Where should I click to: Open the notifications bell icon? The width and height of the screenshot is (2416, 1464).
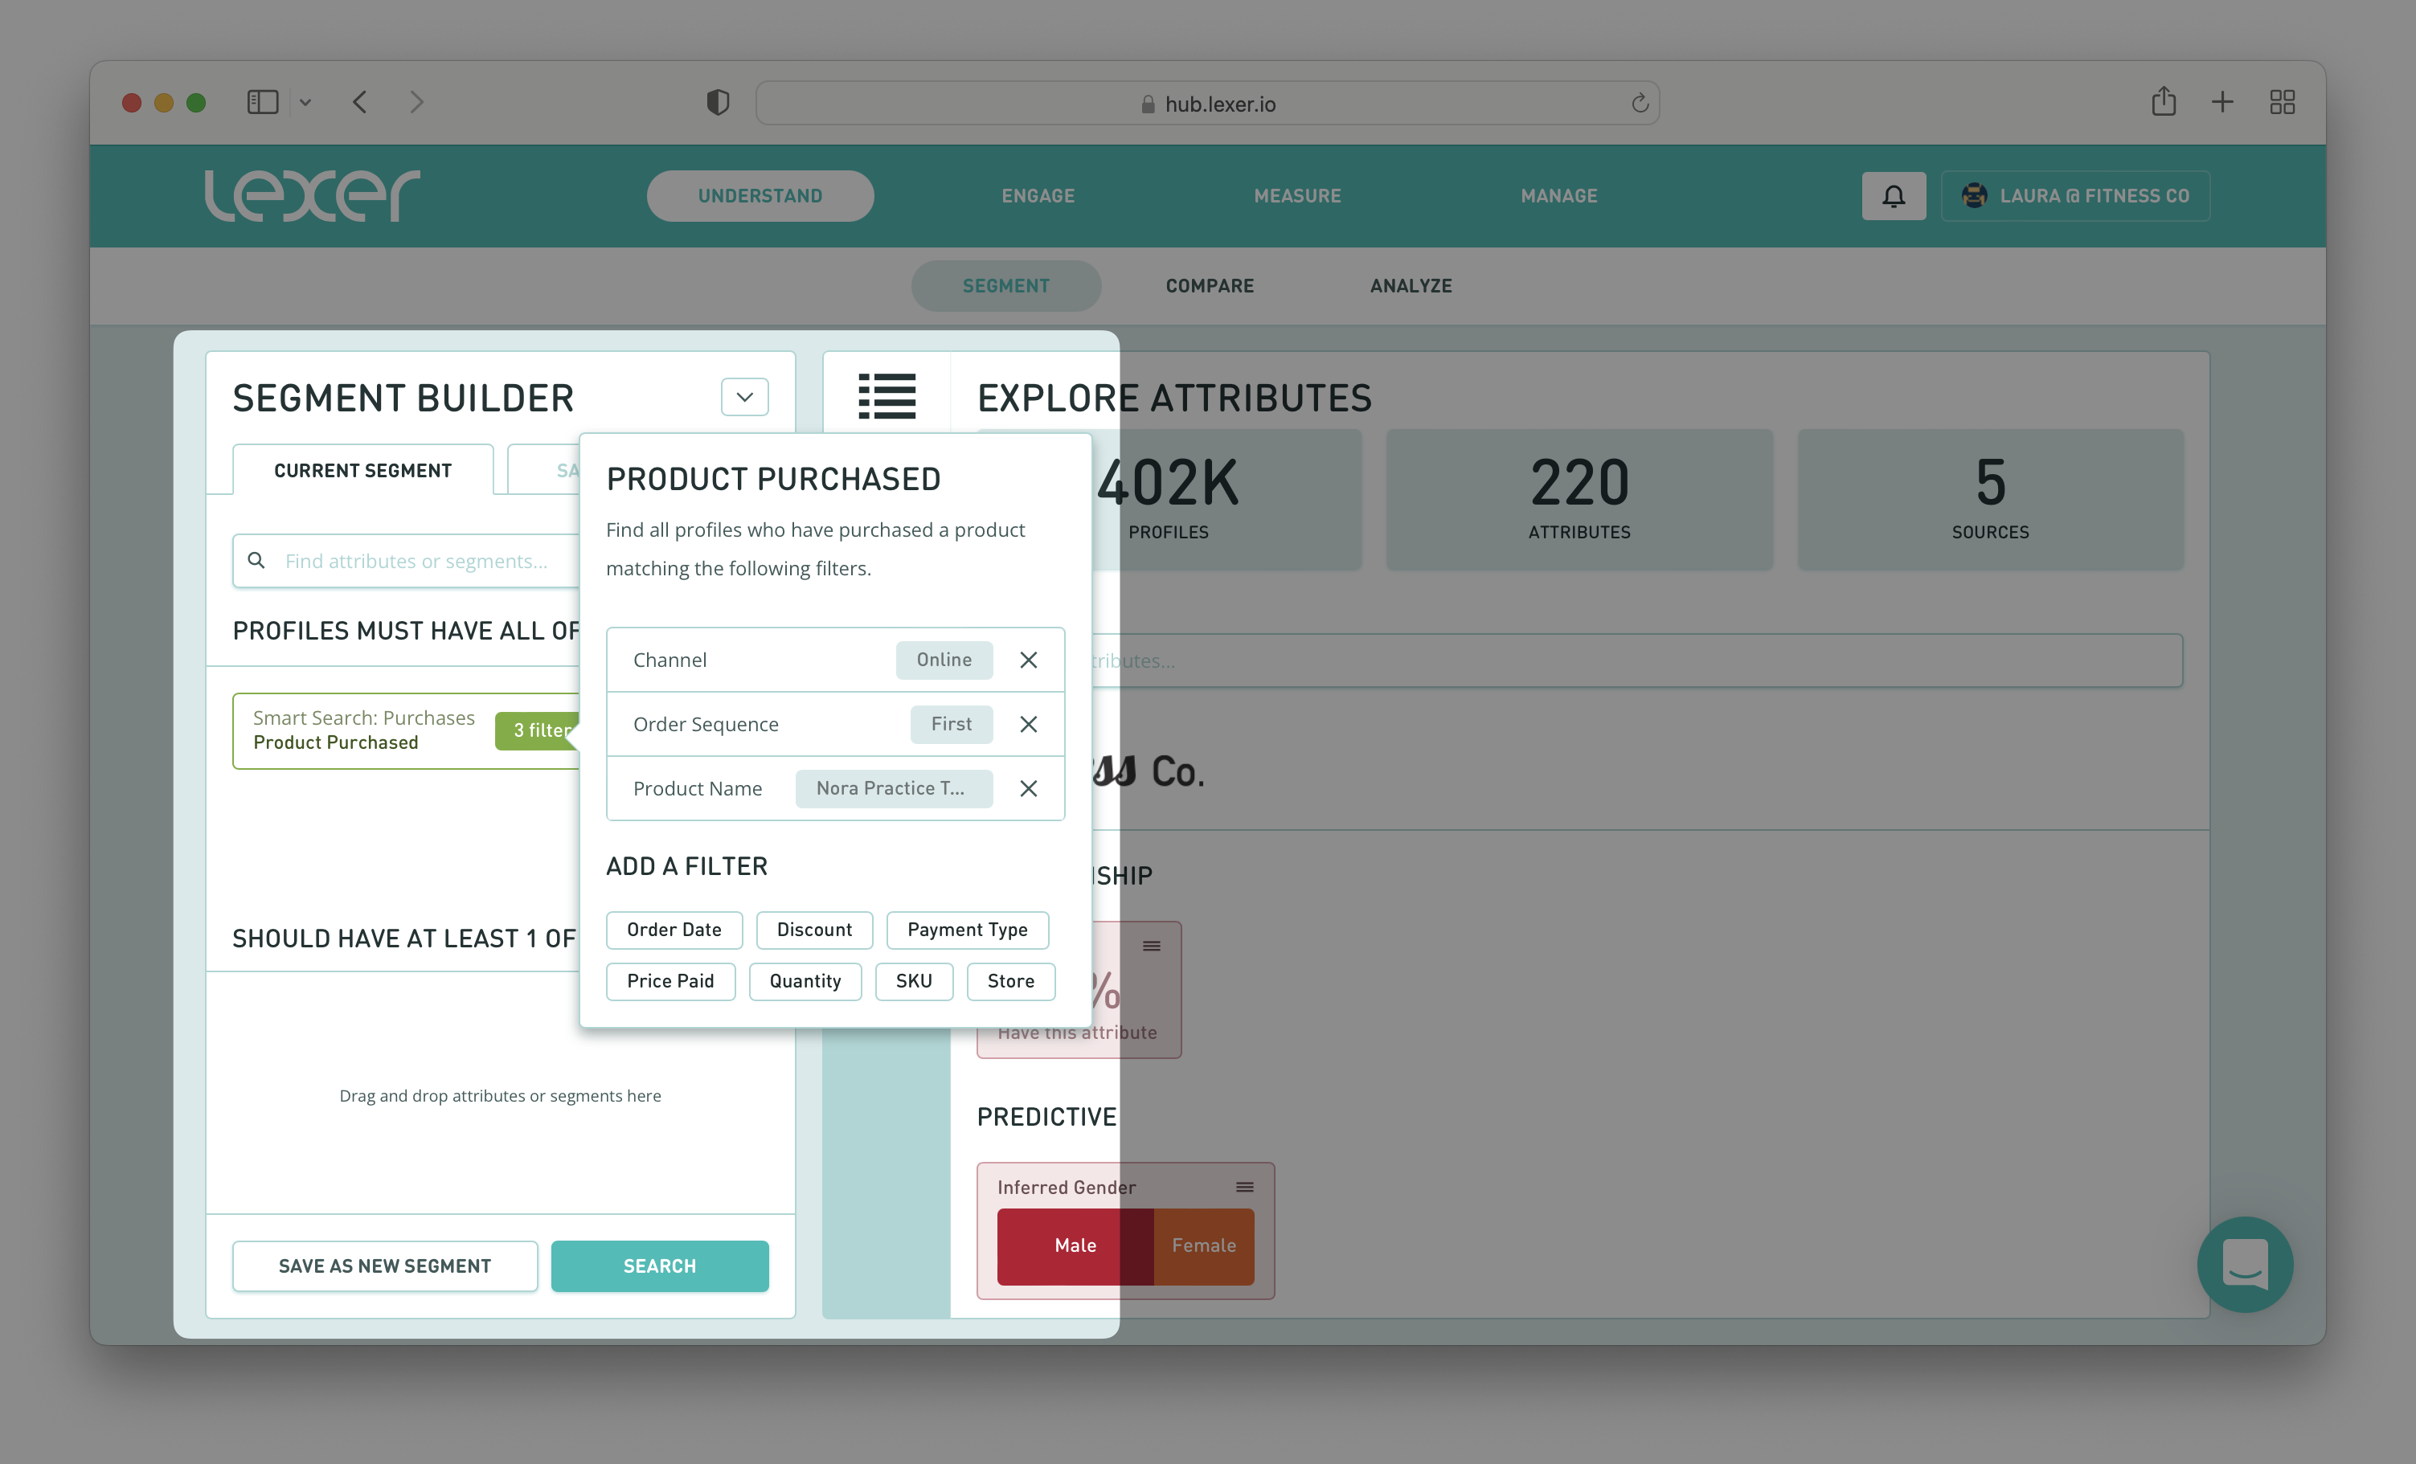(1894, 195)
